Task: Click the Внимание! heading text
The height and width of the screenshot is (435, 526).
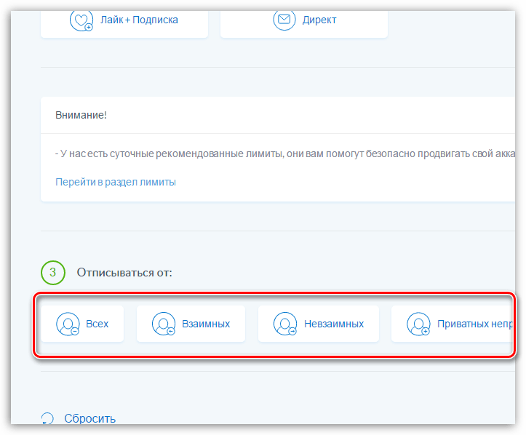Action: click(x=81, y=115)
